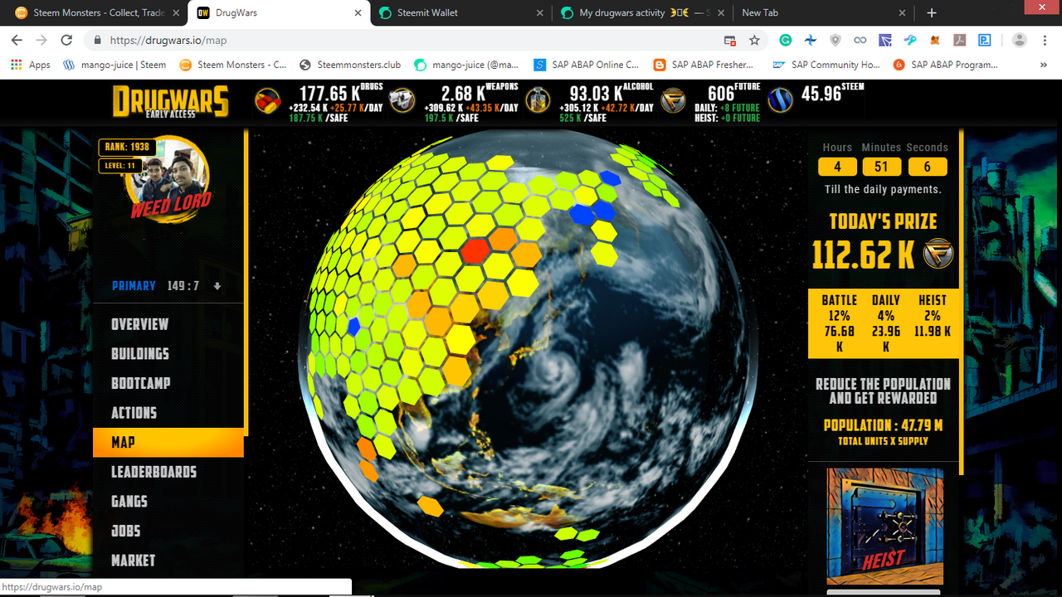Close the DrugWars tab
The width and height of the screenshot is (1062, 597).
click(x=358, y=12)
